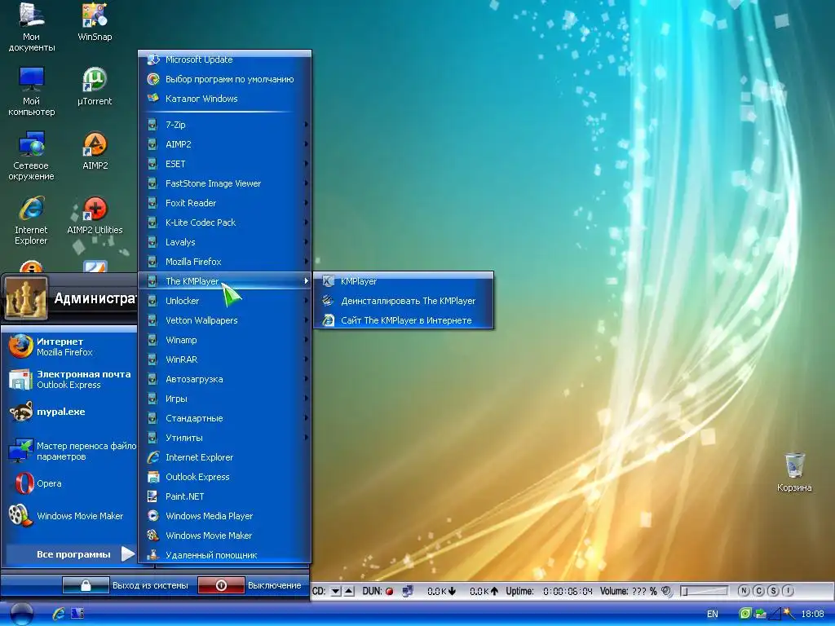Screen dimensions: 835x626
Task: Click the EN language indicator
Action: pos(712,614)
